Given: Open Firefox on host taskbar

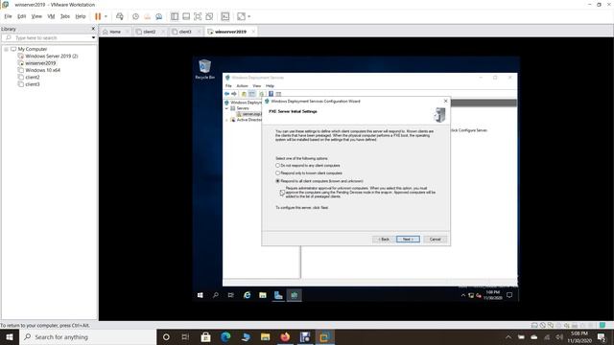Looking at the screenshot, I should [285, 336].
